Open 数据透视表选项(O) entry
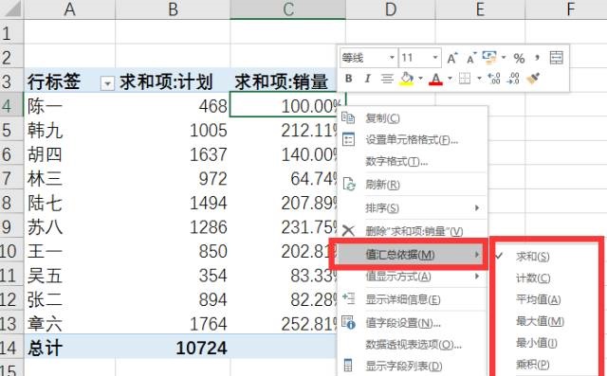607x376 pixels. [x=413, y=345]
